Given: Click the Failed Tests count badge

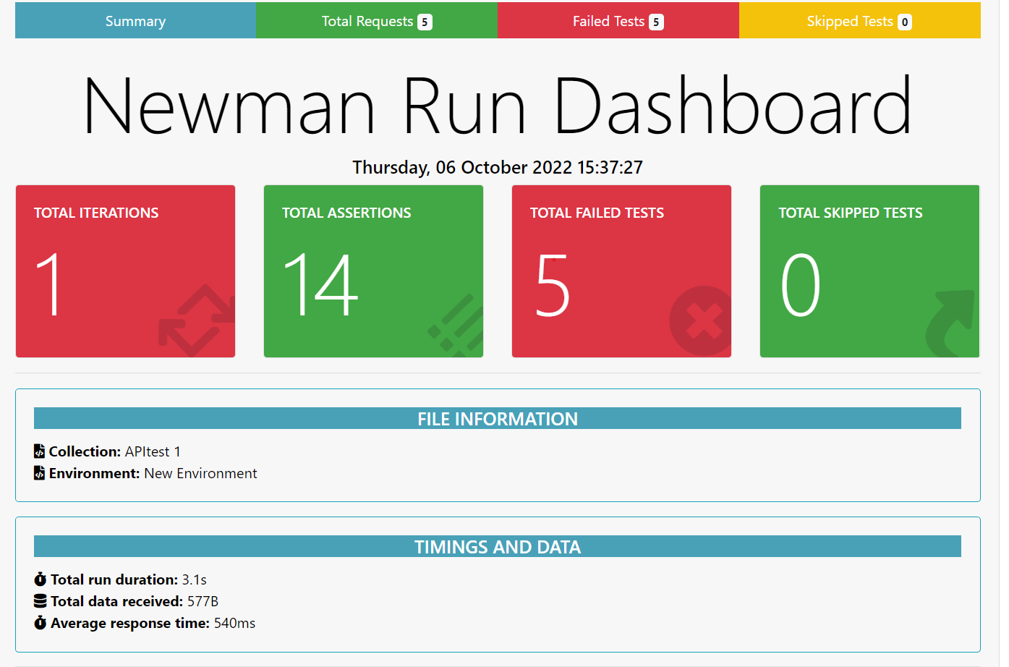Looking at the screenshot, I should 656,22.
